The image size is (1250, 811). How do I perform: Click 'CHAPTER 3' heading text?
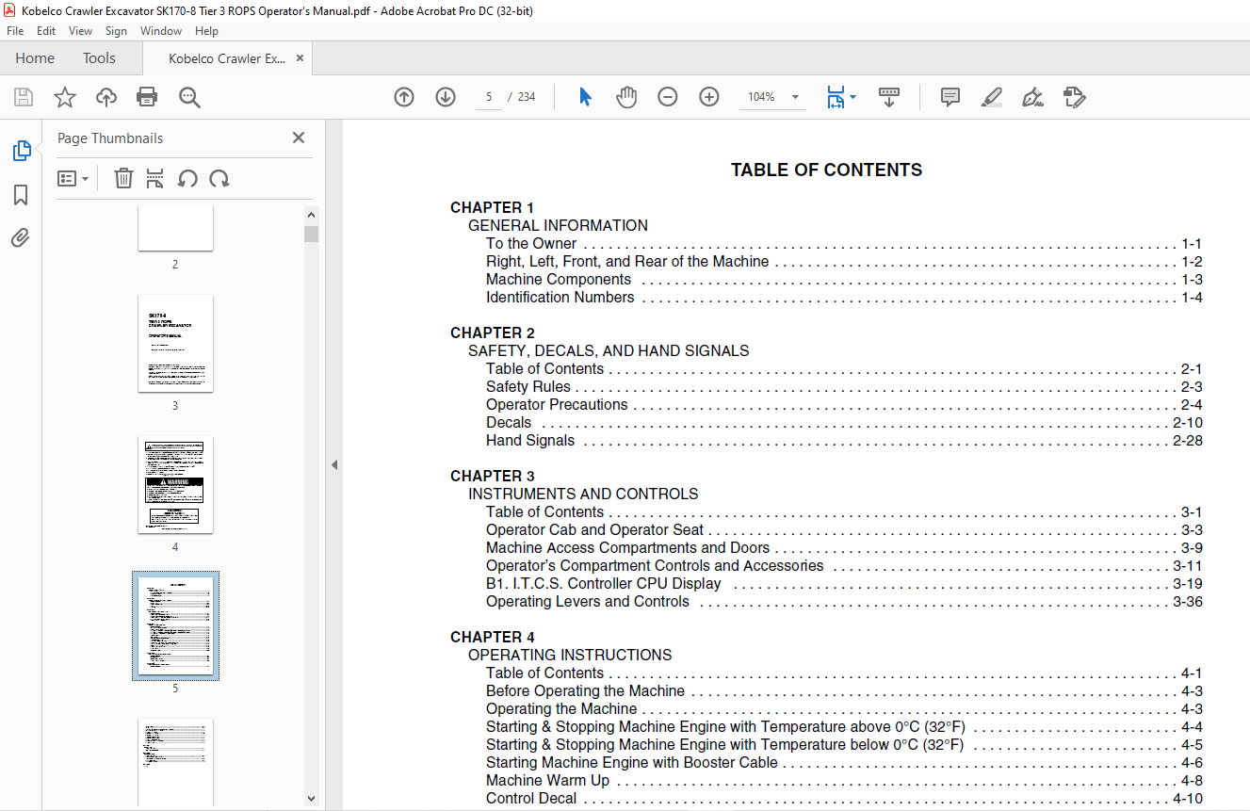click(x=493, y=477)
